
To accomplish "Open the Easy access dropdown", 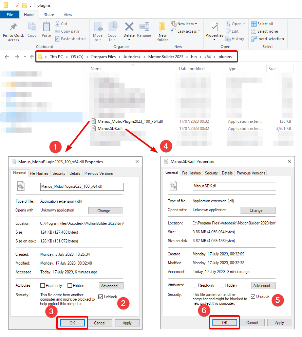I will click(187, 31).
